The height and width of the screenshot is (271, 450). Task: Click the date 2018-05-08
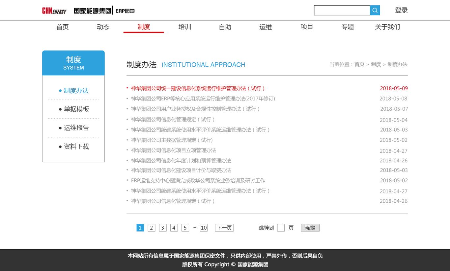tap(393, 99)
